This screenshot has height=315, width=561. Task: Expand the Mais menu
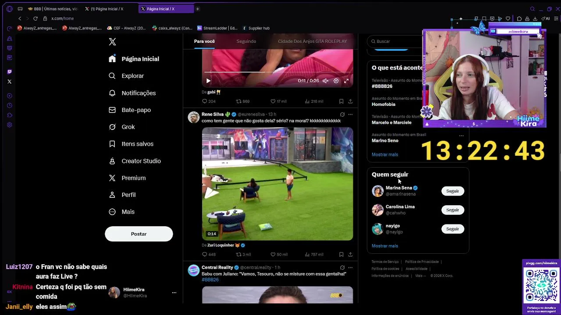(x=122, y=212)
